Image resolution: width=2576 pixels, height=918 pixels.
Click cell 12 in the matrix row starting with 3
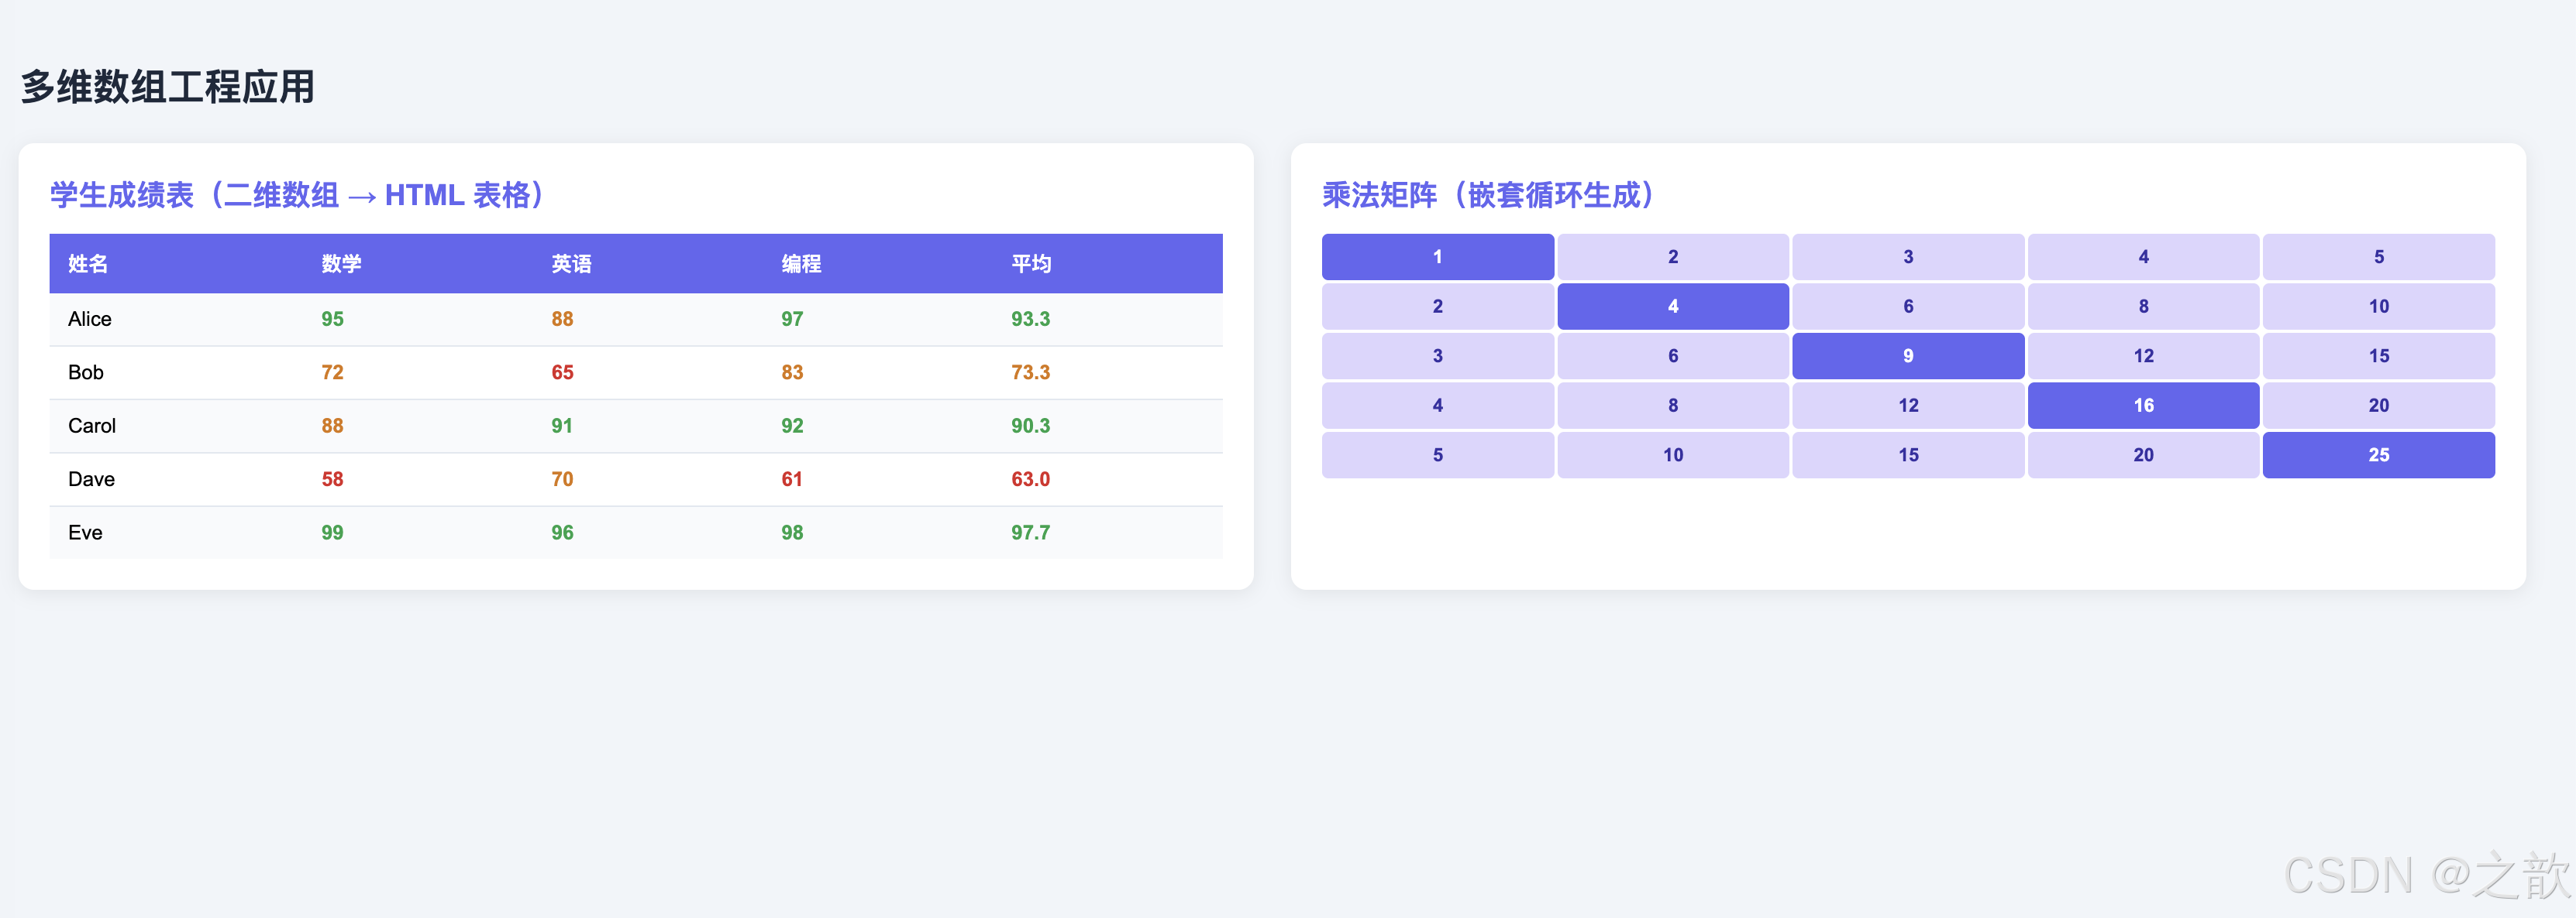pyautogui.click(x=2144, y=355)
